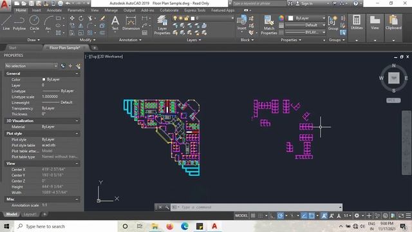This screenshot has height=232, width=412.
Task: Click the Group tool
Action: [x=333, y=23]
